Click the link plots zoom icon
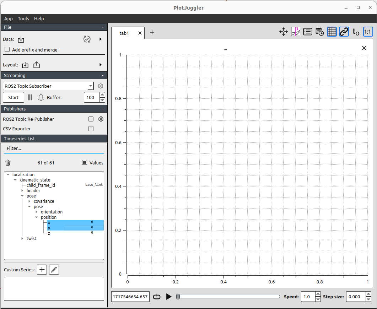Screen dimensions: 377x309 344,32
